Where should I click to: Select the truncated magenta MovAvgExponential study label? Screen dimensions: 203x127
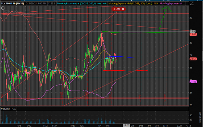coord(172,4)
